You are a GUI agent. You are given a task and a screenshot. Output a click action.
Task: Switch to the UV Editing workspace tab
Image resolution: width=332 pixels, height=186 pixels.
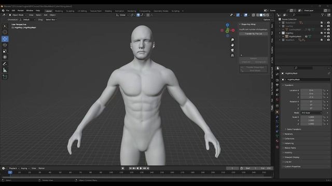(82, 11)
